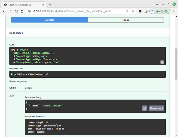Screen dimensions: 178x137
Task: Click the 'Response body' label
Action: pos(33,97)
